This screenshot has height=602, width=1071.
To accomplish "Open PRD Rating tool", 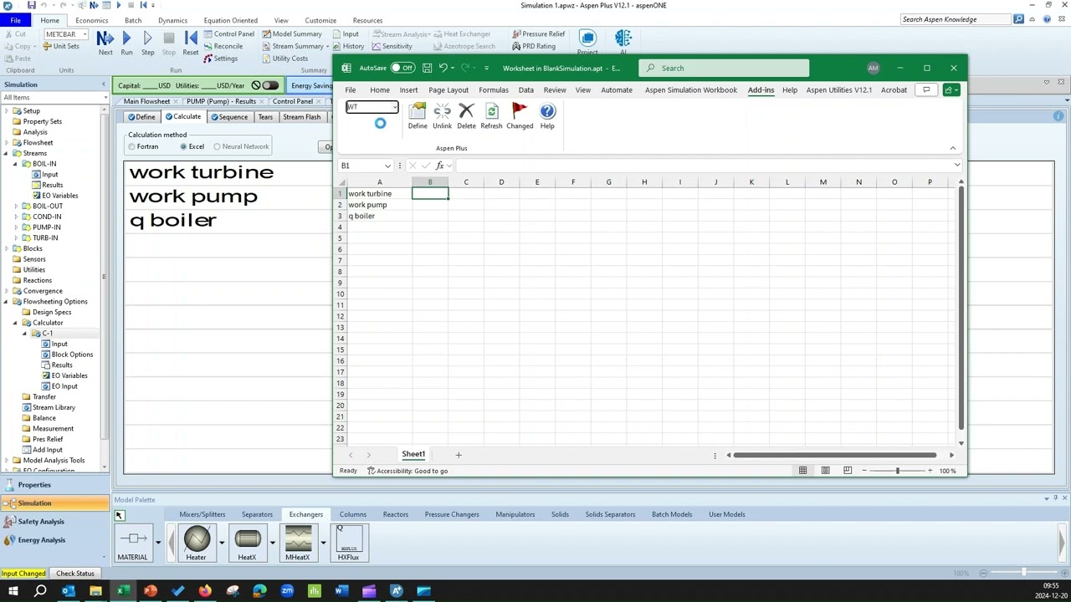I will [533, 47].
